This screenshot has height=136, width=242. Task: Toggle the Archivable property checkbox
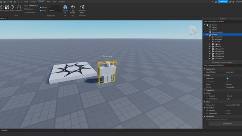tap(228, 79)
